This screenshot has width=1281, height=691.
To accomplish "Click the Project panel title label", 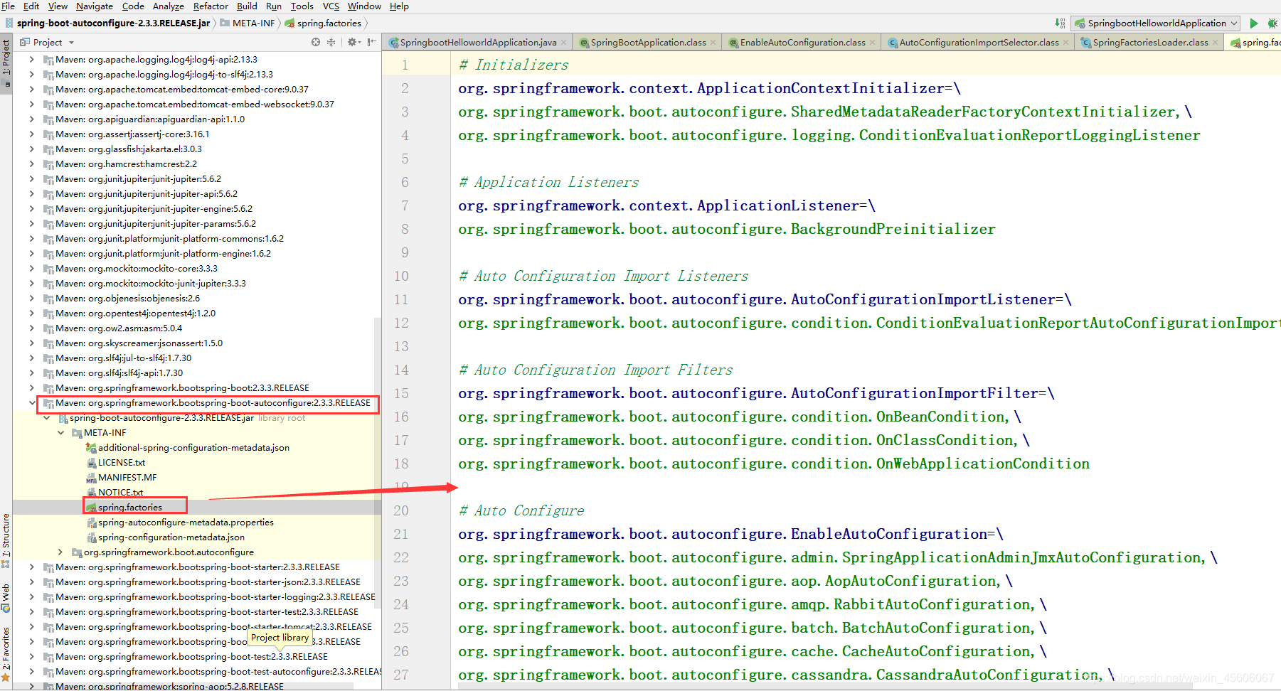I will pos(48,43).
